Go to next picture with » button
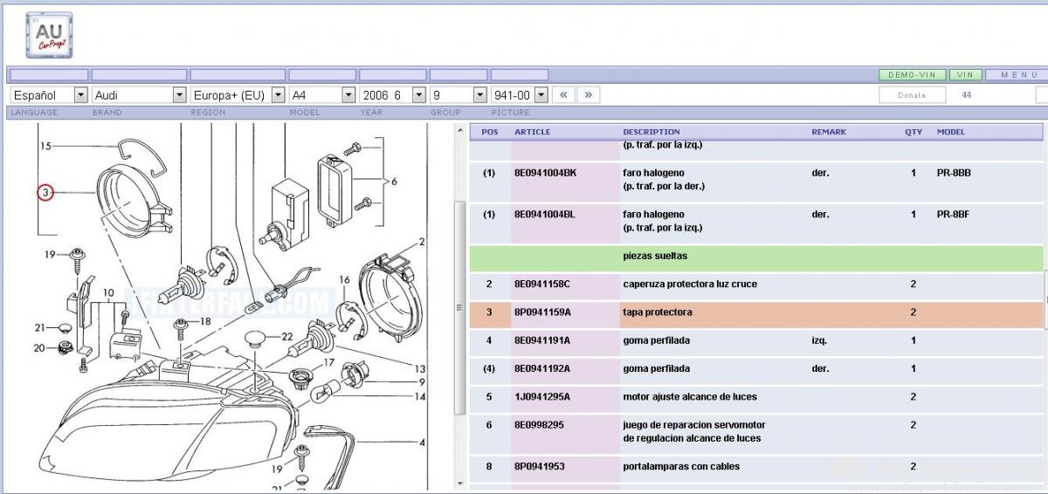This screenshot has height=494, width=1048. point(589,94)
